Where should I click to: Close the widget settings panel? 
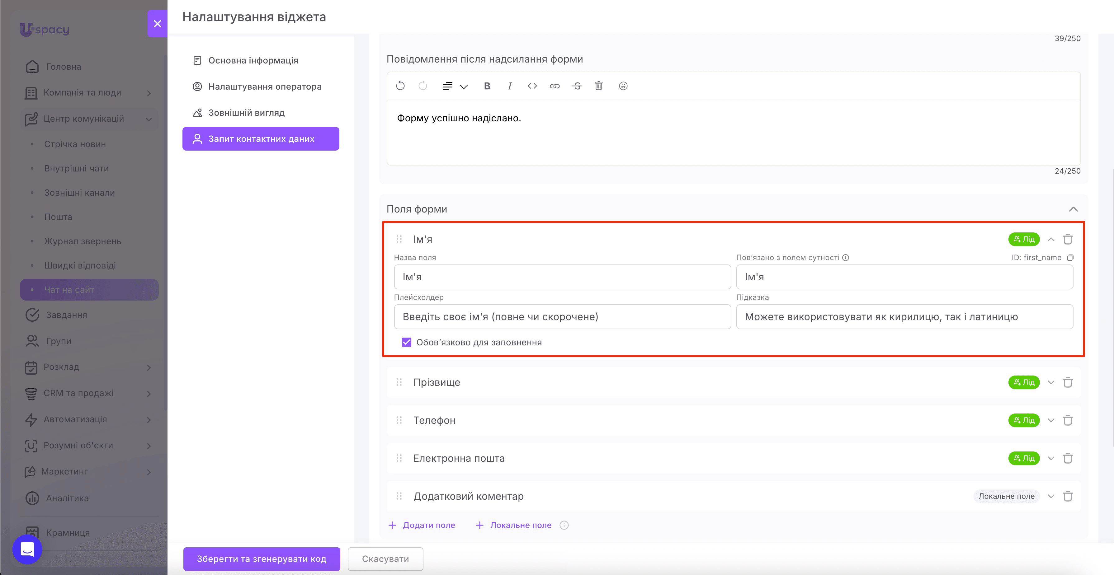click(158, 24)
